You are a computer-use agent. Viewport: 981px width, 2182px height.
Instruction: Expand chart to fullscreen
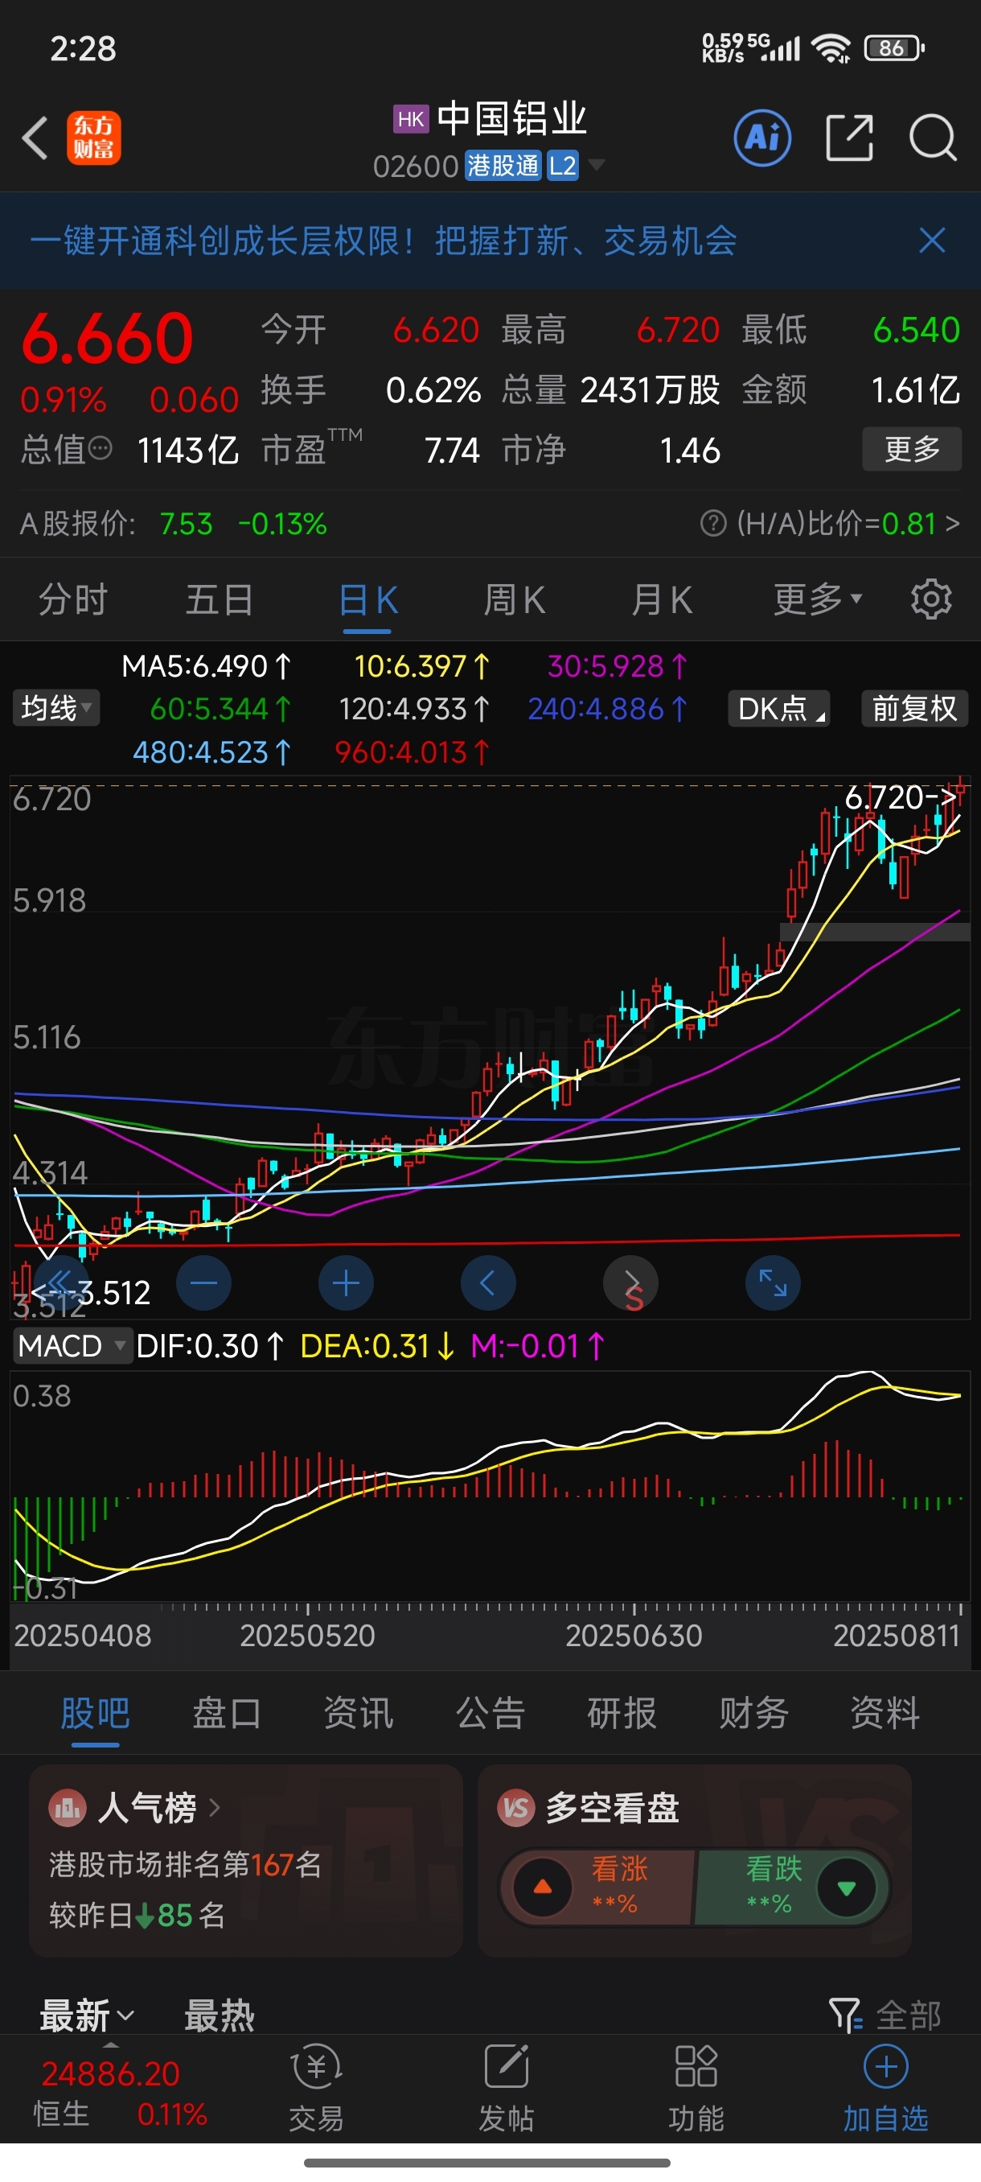click(x=773, y=1283)
